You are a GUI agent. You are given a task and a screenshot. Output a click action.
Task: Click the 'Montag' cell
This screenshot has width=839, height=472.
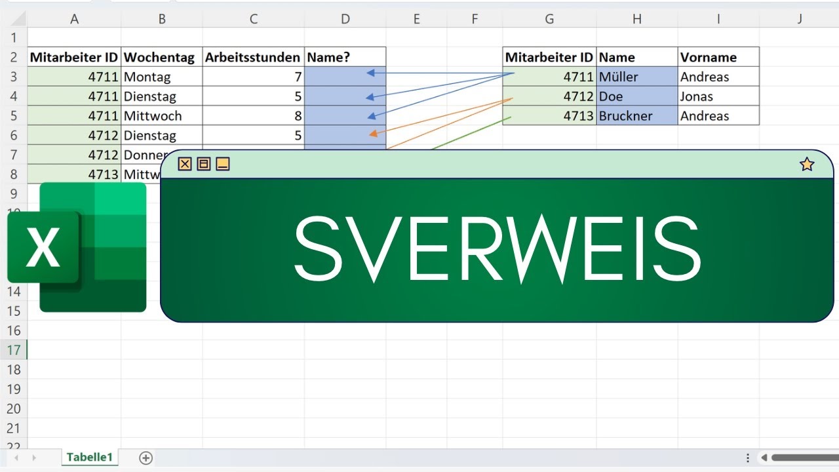click(162, 77)
